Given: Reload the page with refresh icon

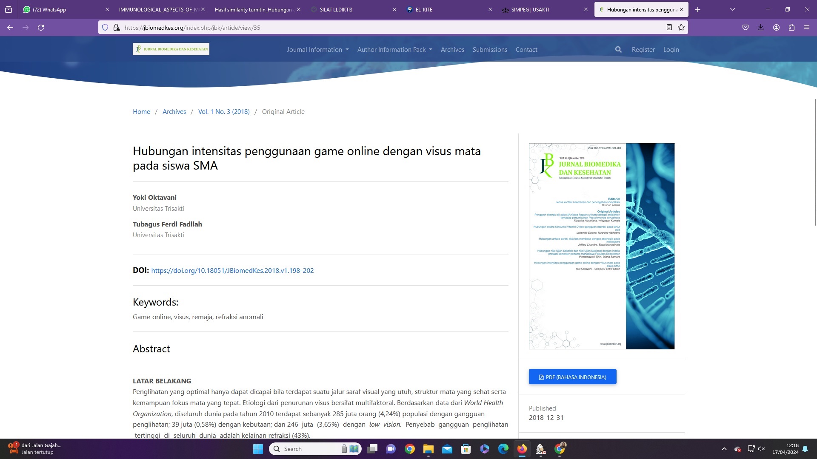Looking at the screenshot, I should click(x=41, y=28).
